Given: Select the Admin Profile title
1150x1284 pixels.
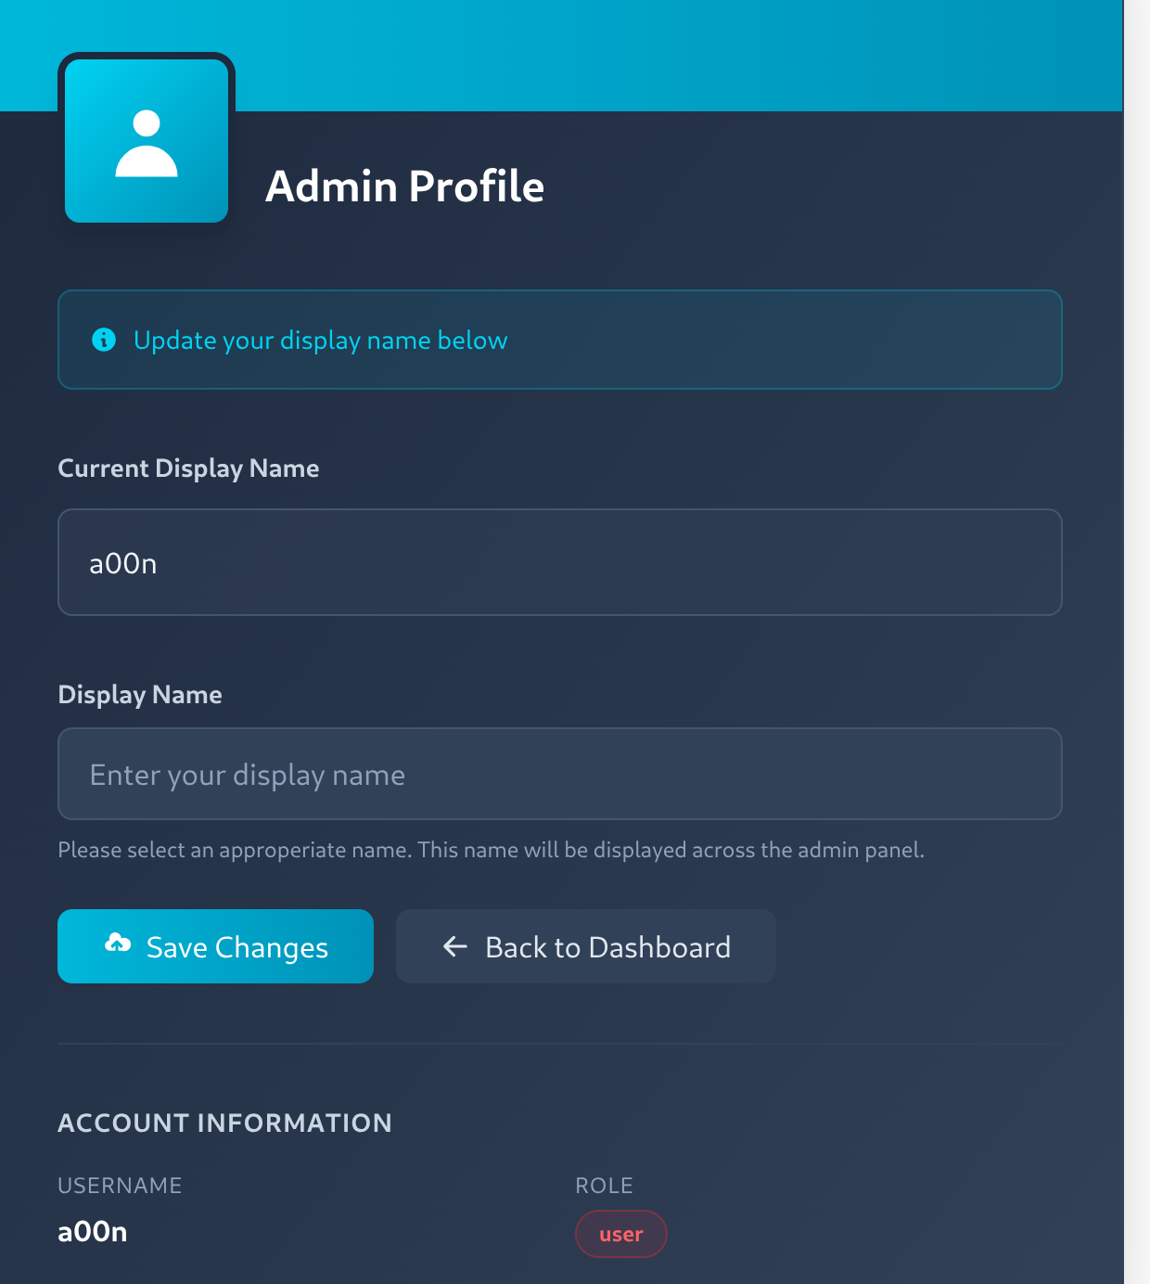Looking at the screenshot, I should (x=405, y=186).
